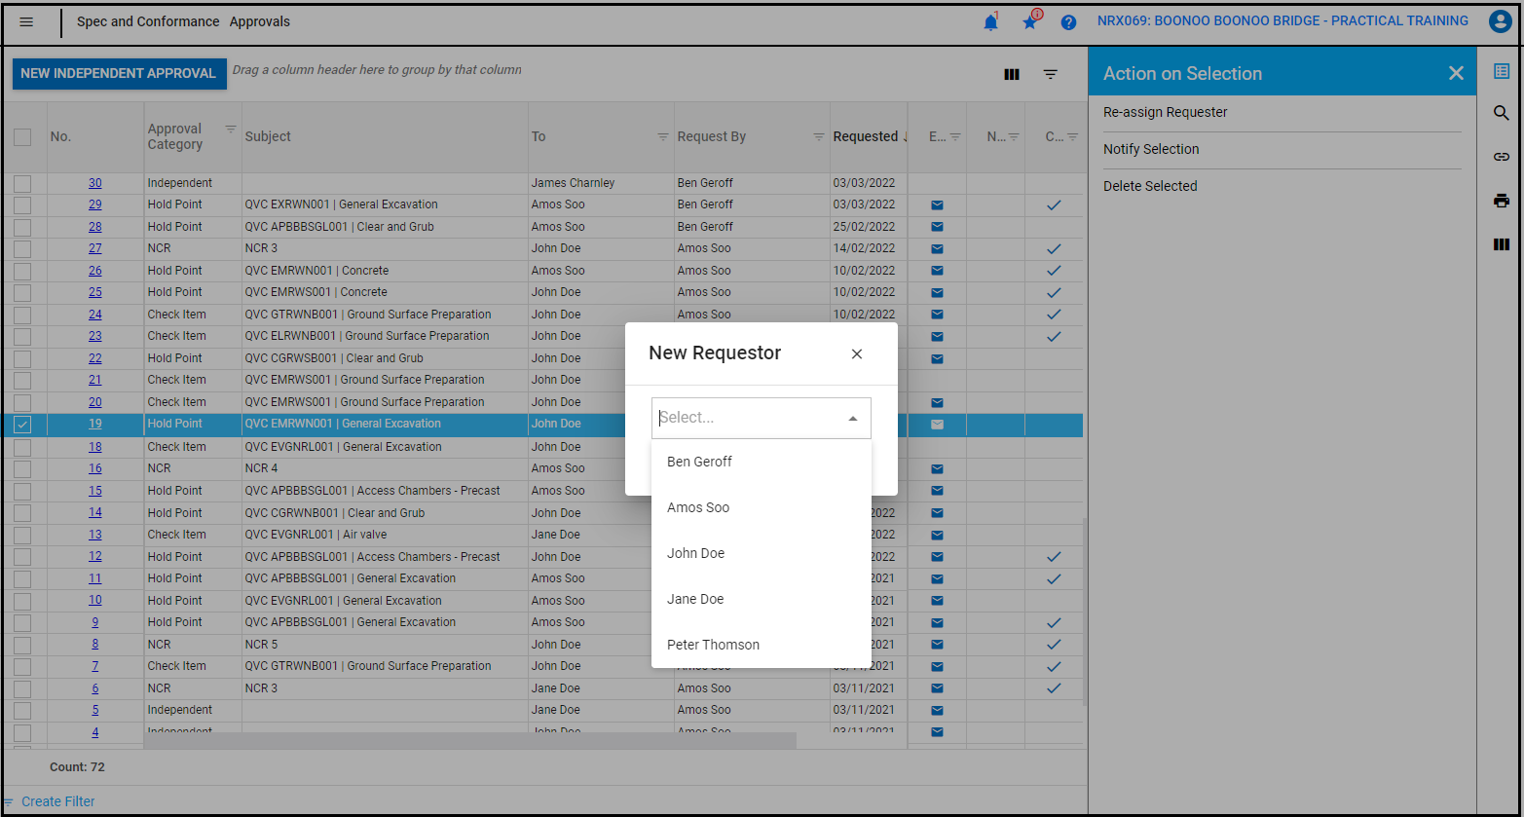
Task: Choose John Doe from requestor list
Action: point(762,553)
